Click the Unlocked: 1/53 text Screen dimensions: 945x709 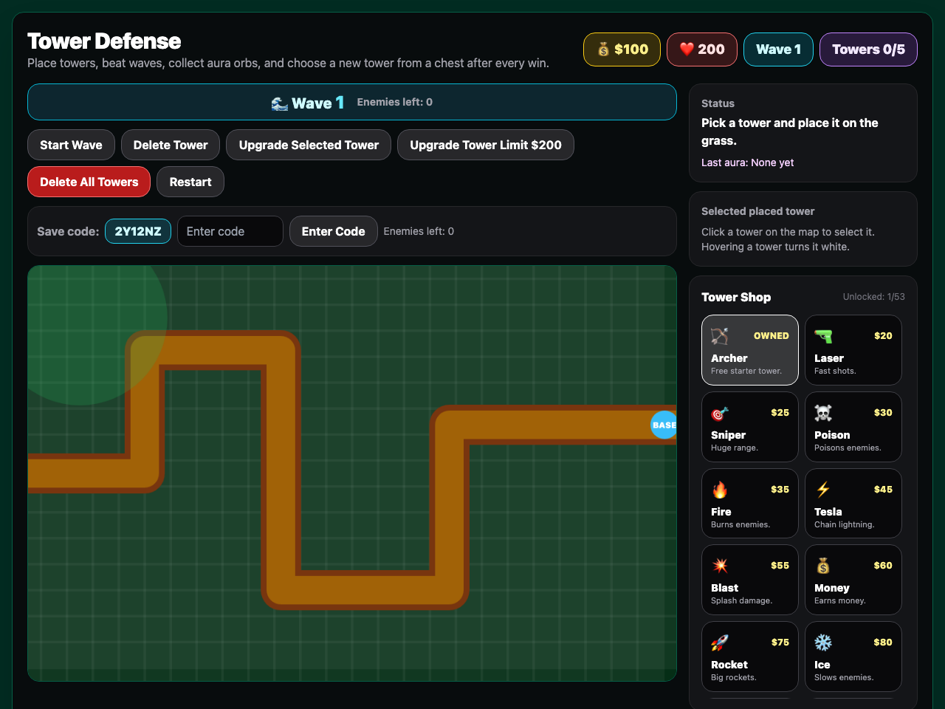pos(873,297)
